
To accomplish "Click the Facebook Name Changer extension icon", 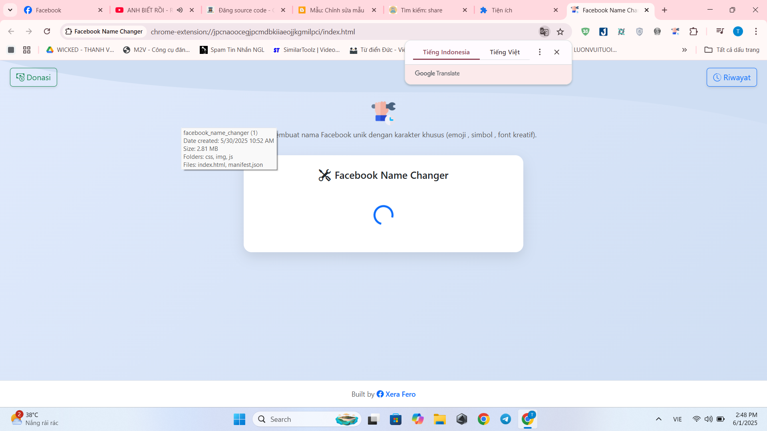I will click(675, 32).
